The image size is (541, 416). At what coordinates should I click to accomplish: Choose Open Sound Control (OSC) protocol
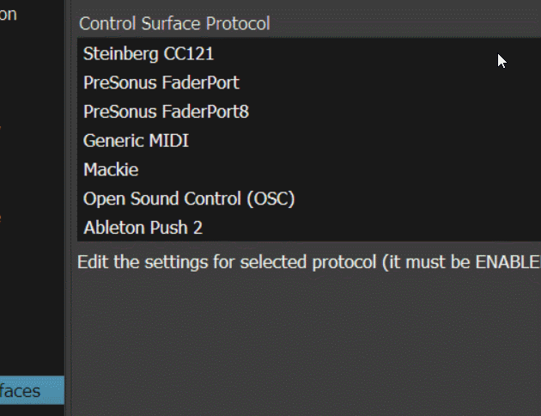pyautogui.click(x=189, y=199)
